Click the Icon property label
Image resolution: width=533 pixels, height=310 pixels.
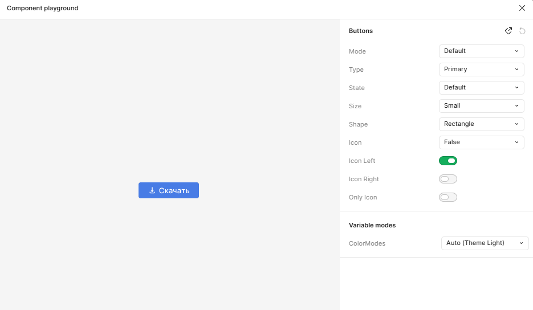[x=355, y=143]
